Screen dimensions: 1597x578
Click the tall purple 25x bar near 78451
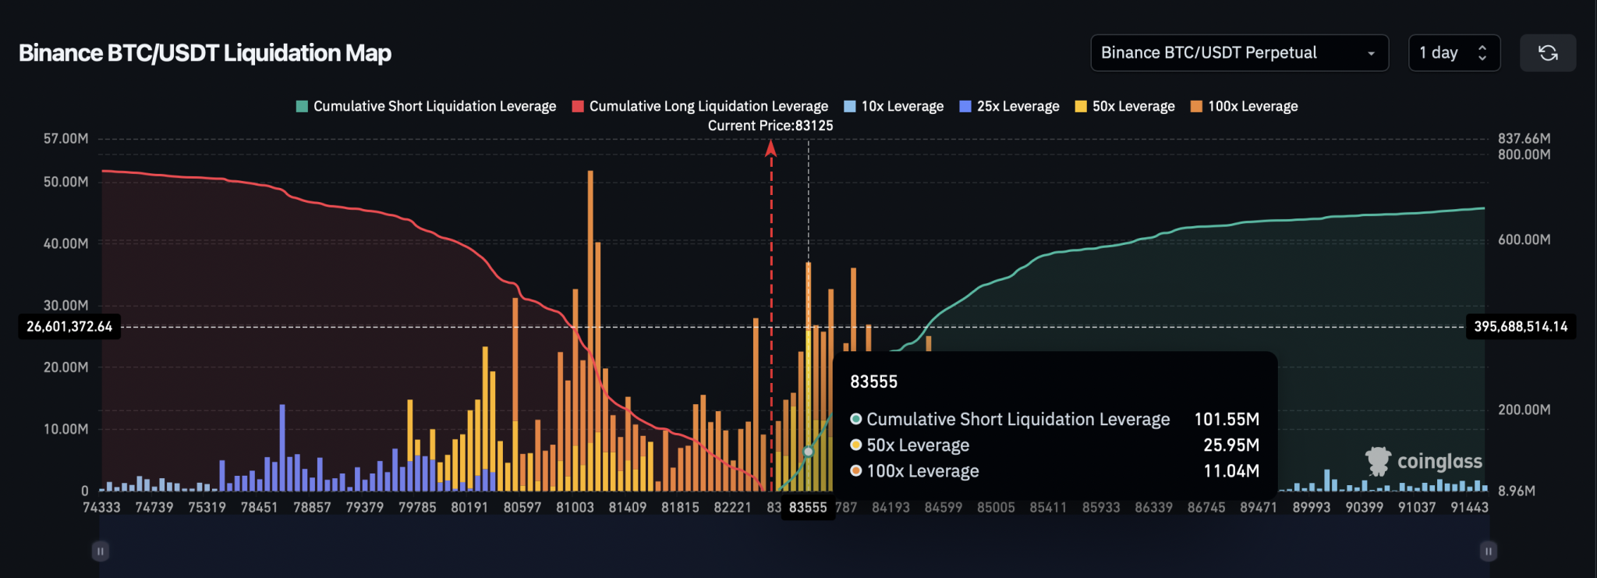point(282,448)
